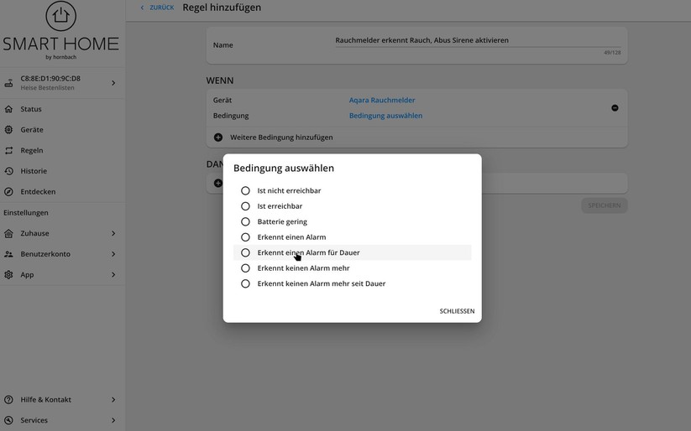
Task: Go back using the ZURÜCK link
Action: (157, 8)
